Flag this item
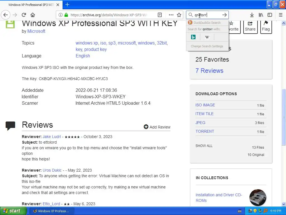The image size is (286, 215). (x=266, y=27)
